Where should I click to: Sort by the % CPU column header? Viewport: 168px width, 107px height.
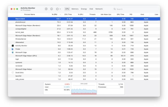(55, 15)
